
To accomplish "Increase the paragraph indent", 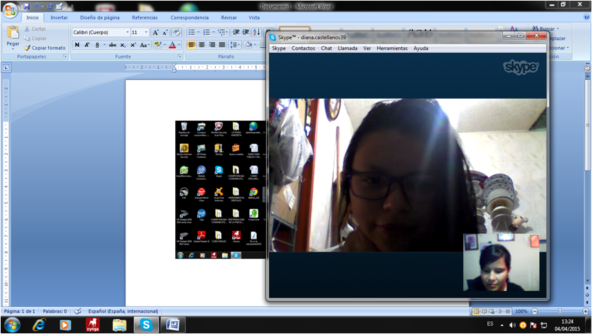I will pos(246,33).
